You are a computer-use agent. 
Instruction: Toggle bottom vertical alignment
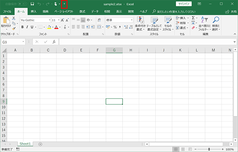(83, 20)
